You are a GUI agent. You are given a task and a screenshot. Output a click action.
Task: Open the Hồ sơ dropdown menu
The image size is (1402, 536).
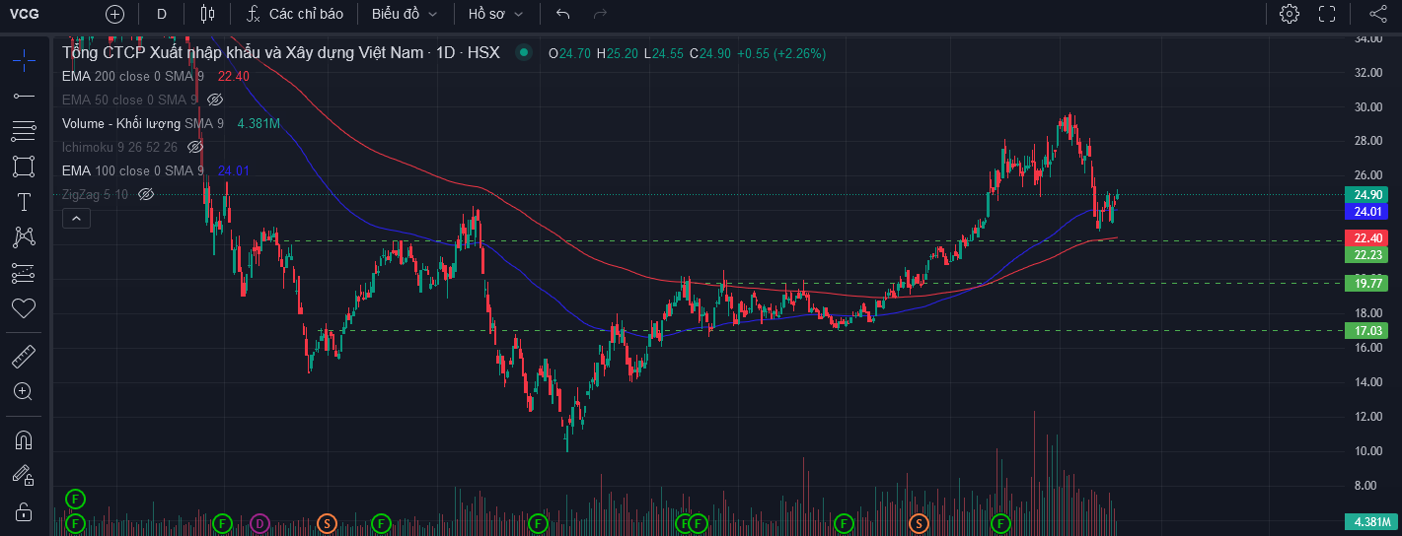click(496, 14)
